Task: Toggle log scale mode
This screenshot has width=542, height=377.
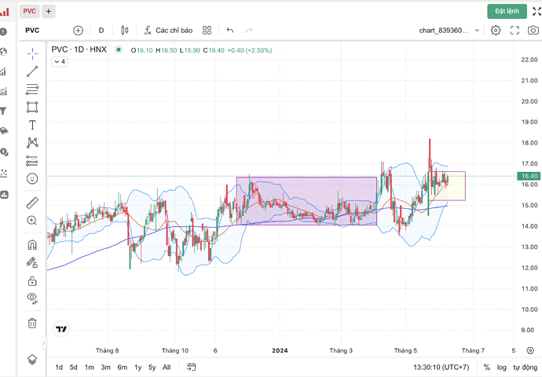Action: [502, 368]
